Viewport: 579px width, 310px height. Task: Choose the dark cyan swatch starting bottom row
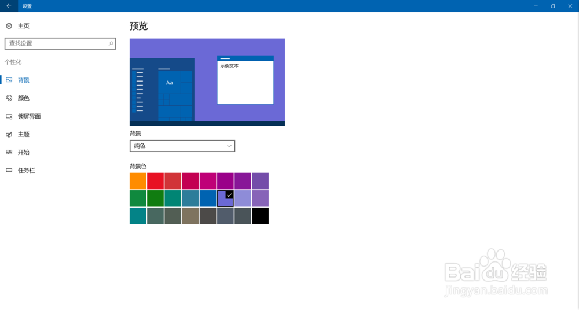click(x=138, y=216)
